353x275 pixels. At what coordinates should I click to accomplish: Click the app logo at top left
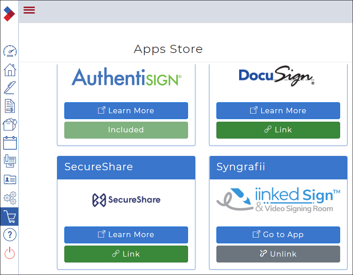coord(9,14)
